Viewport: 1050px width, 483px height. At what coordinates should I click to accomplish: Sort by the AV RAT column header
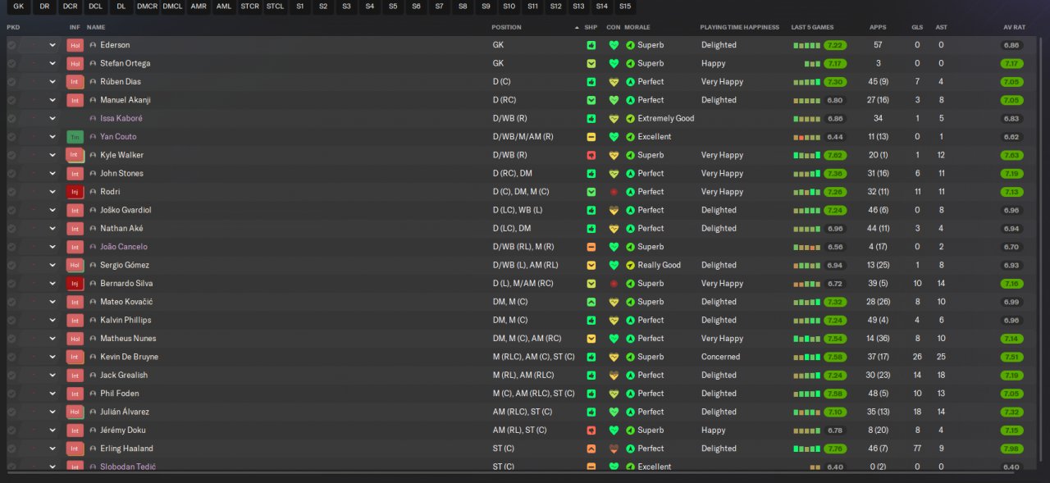tap(1014, 27)
